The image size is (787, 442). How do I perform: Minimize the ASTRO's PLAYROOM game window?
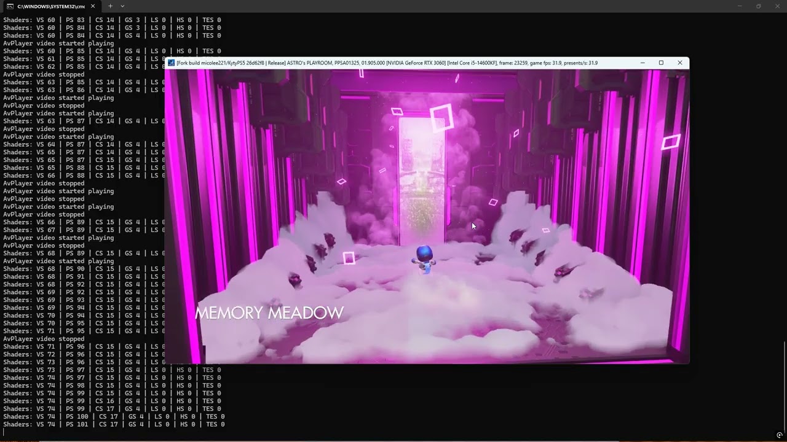pyautogui.click(x=643, y=63)
